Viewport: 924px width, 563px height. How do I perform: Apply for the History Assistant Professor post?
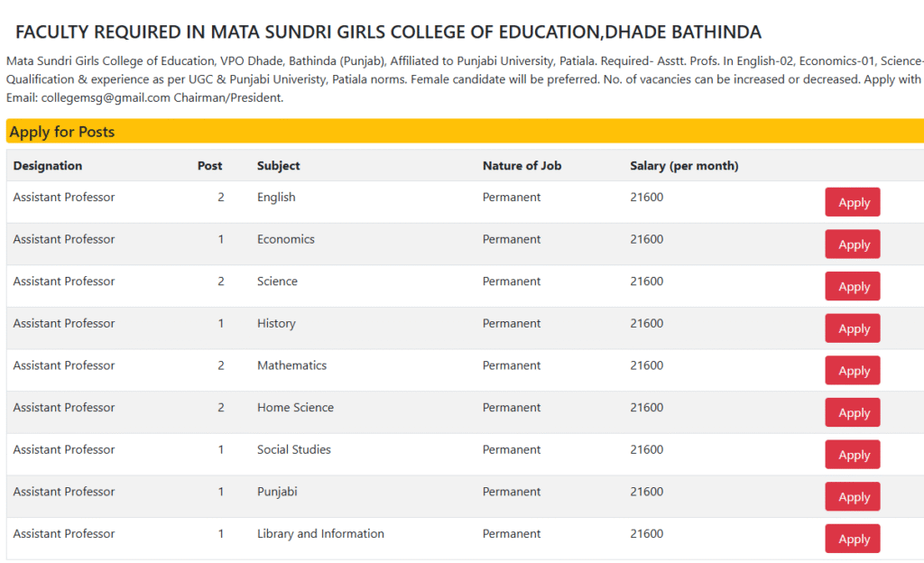tap(852, 328)
